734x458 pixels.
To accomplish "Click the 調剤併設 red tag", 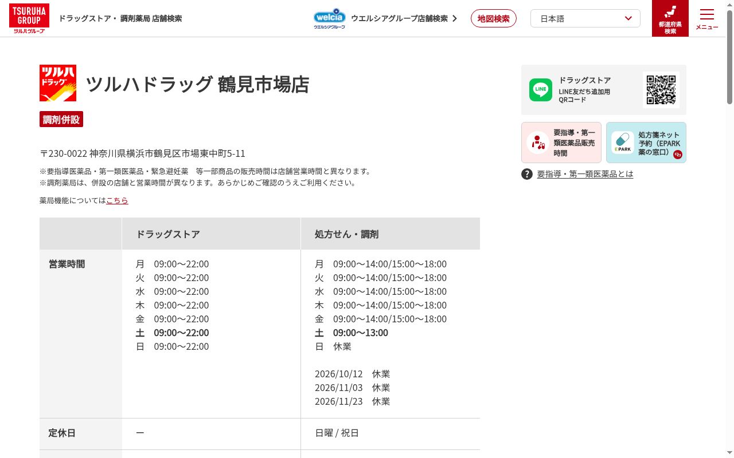I will (61, 119).
